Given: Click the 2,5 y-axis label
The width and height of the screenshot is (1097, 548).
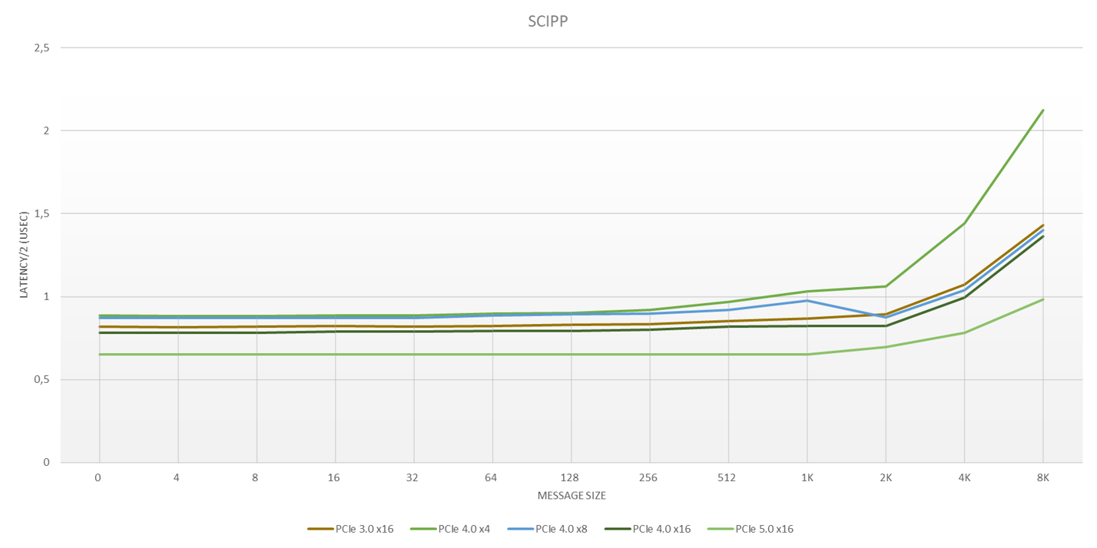Looking at the screenshot, I should (41, 48).
